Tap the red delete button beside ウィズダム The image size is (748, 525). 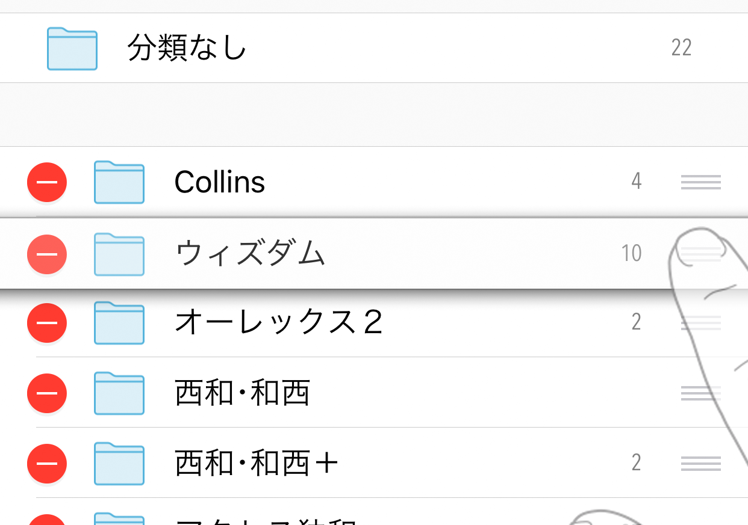[47, 254]
